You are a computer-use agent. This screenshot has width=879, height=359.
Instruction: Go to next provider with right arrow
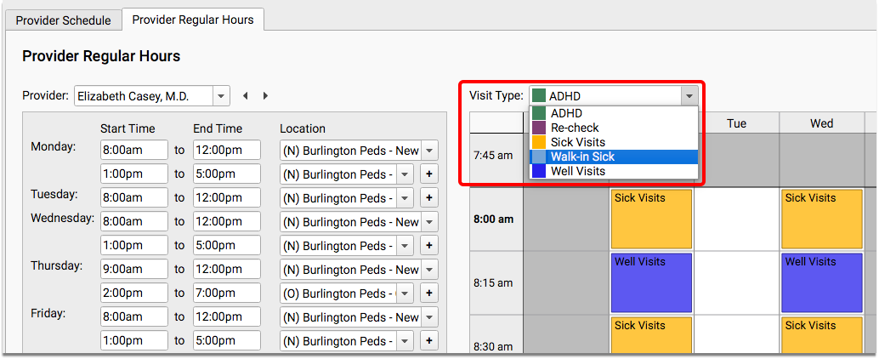click(x=266, y=96)
